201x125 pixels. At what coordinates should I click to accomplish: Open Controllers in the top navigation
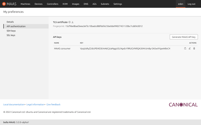52,4
